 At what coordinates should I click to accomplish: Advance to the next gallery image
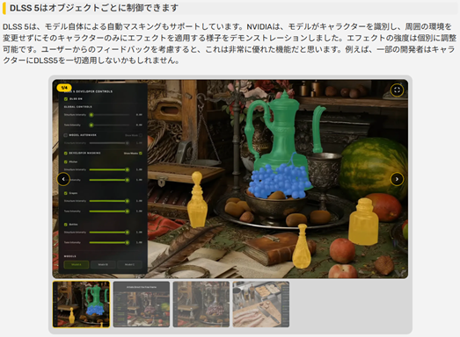[397, 179]
